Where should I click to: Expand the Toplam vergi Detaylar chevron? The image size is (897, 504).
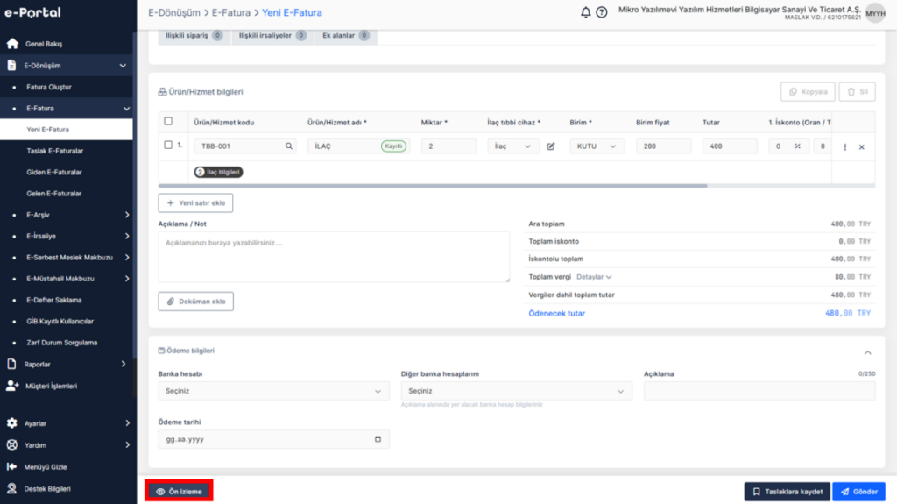pyautogui.click(x=609, y=277)
